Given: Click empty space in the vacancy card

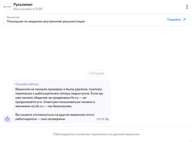Looking at the screenshot, I should point(123,20).
